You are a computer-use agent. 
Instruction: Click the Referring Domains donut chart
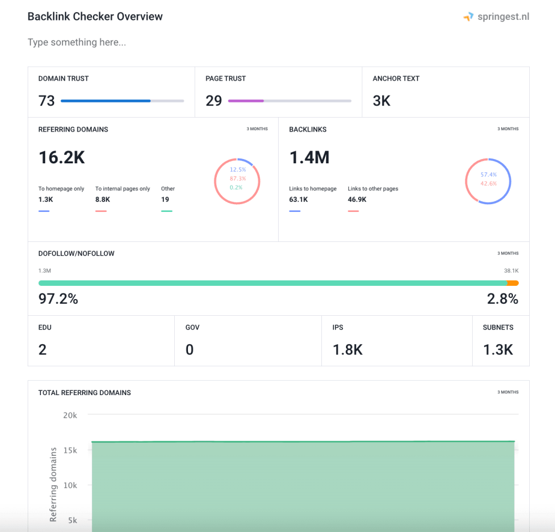pos(237,181)
